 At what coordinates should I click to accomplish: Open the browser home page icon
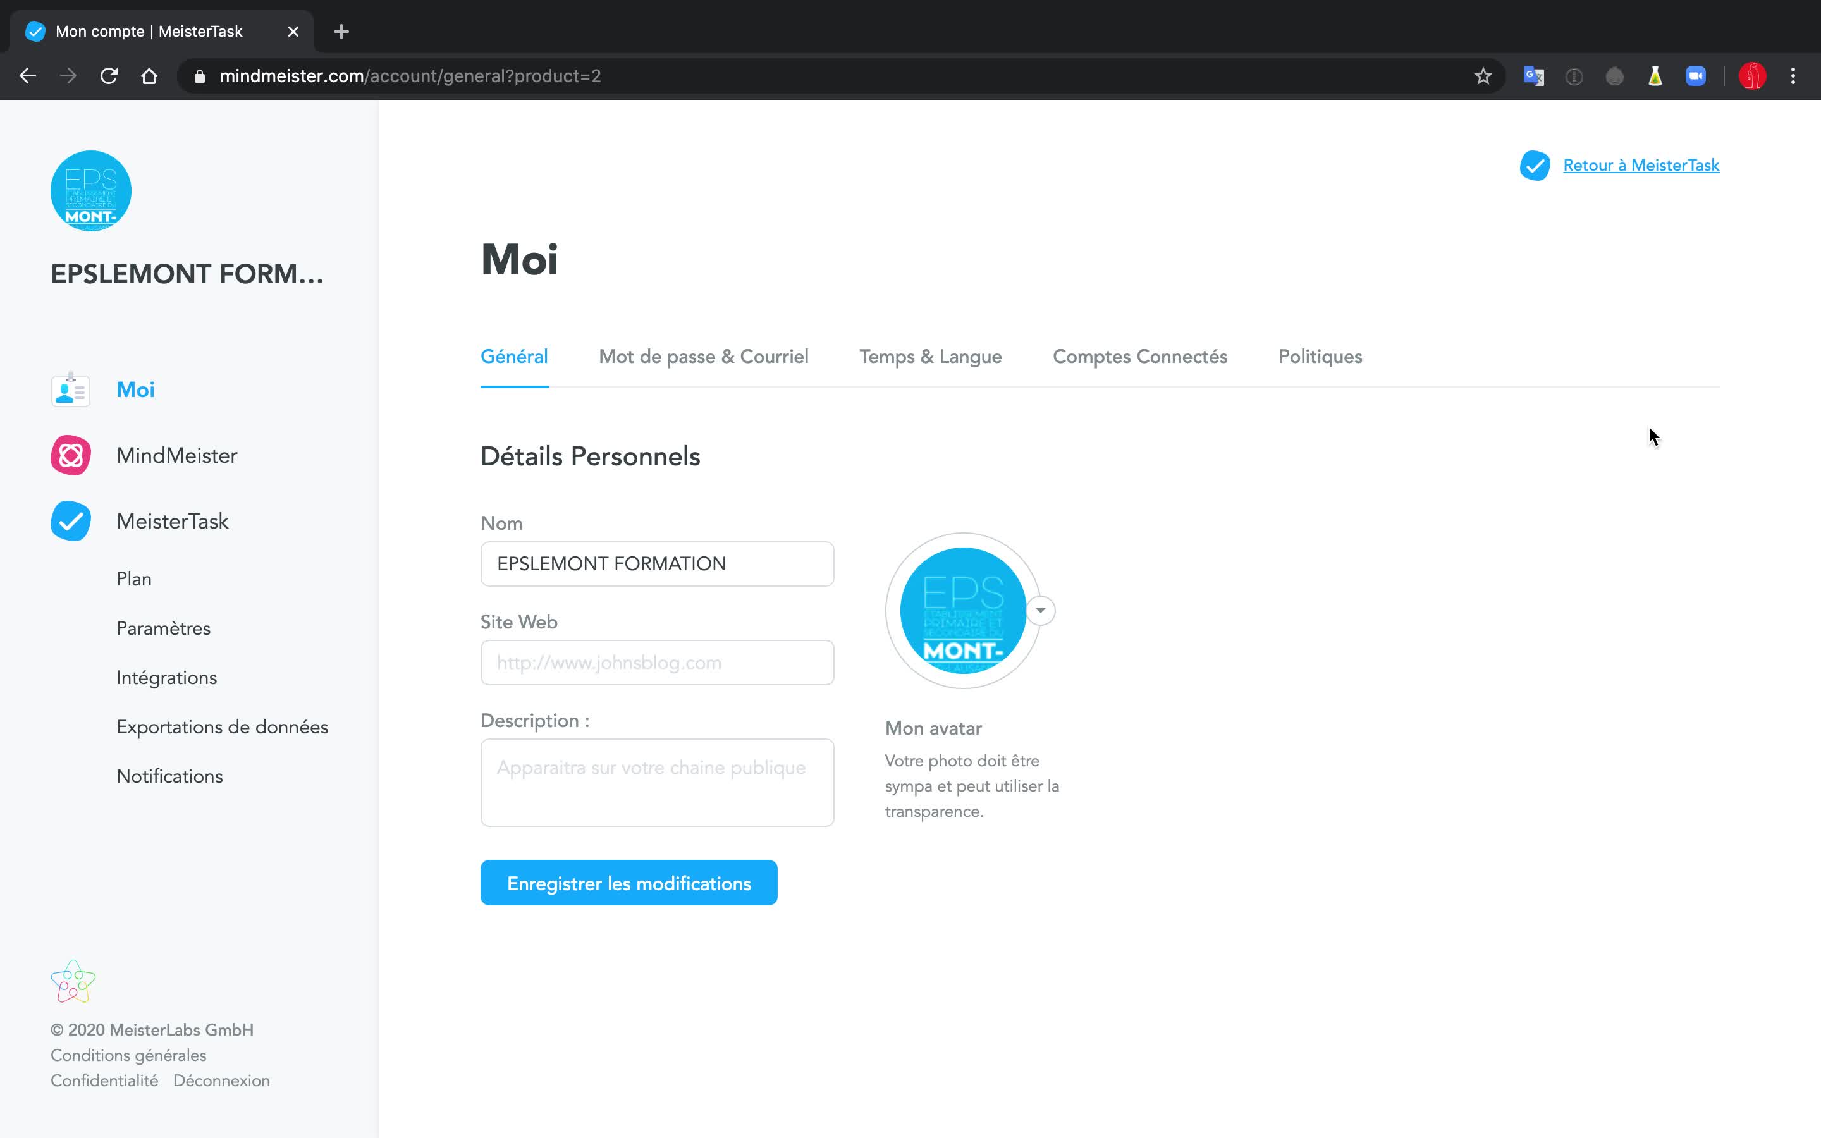[x=149, y=76]
